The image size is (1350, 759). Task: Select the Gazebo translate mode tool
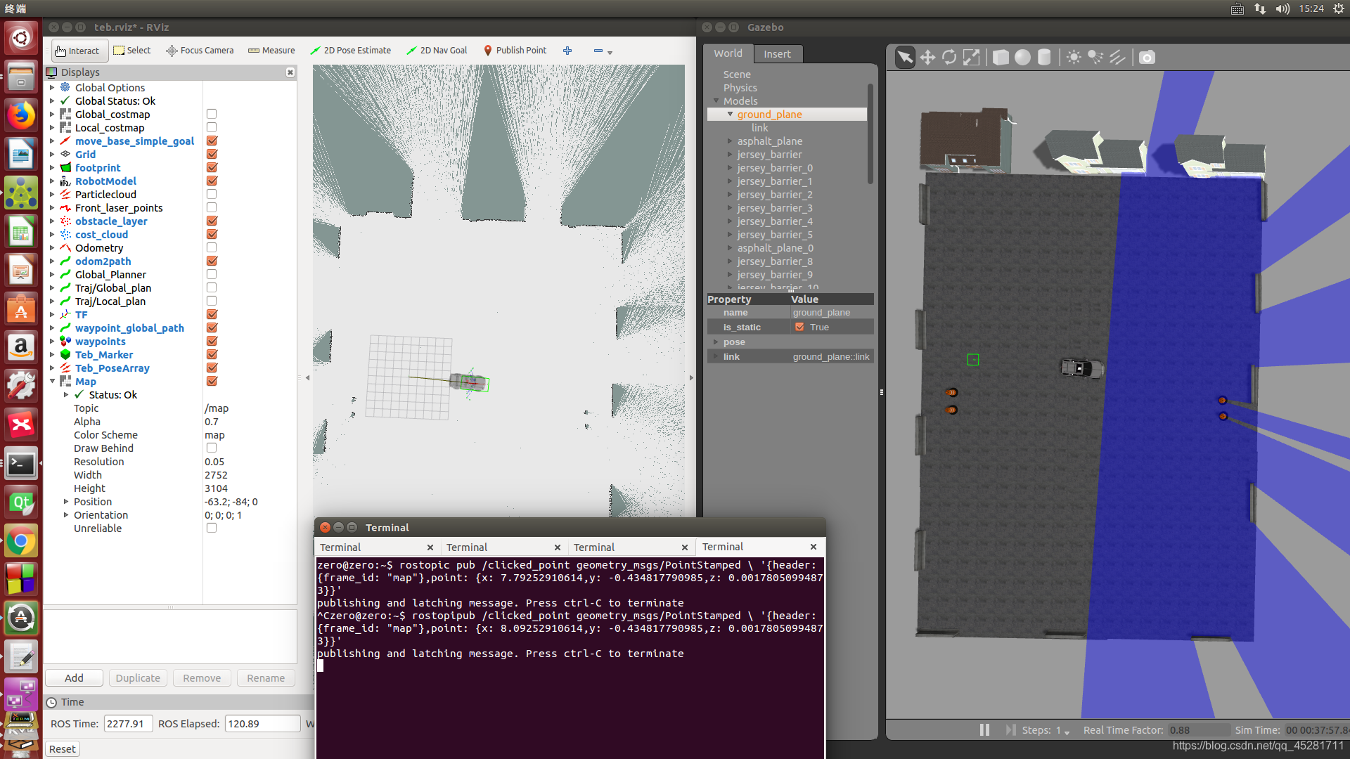coord(927,58)
